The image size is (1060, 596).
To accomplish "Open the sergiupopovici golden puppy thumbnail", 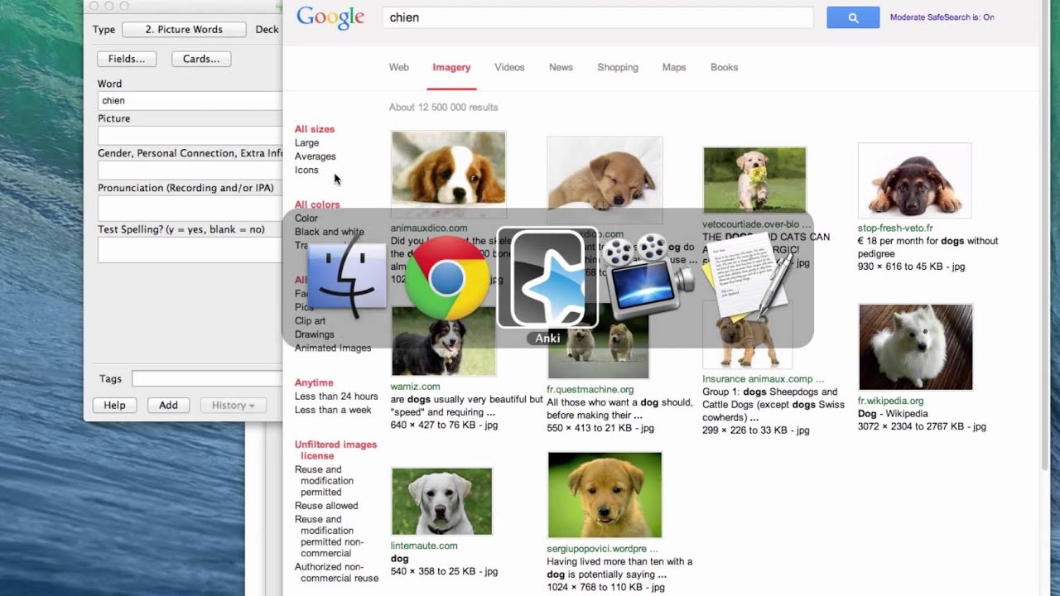I will [605, 495].
